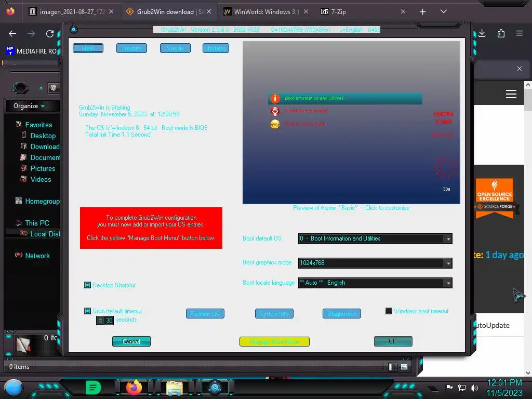Open the Grub2Win taskbar icon
The image size is (532, 399).
point(215,388)
